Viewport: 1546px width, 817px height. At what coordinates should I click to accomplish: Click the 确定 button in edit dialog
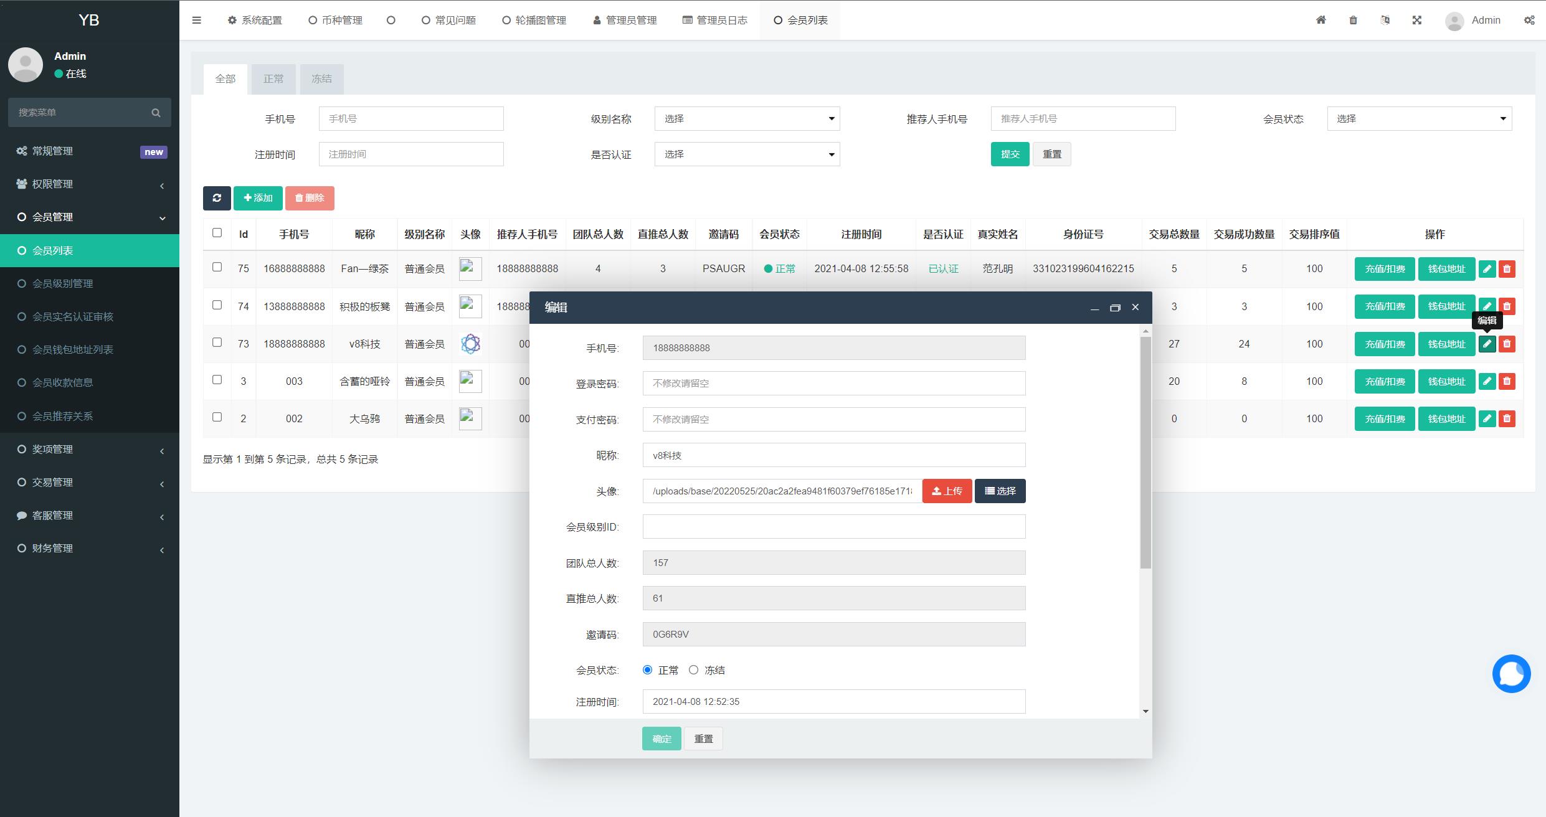click(x=662, y=739)
